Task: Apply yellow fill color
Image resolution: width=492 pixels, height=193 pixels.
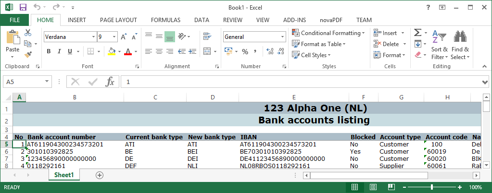Action: 112,51
